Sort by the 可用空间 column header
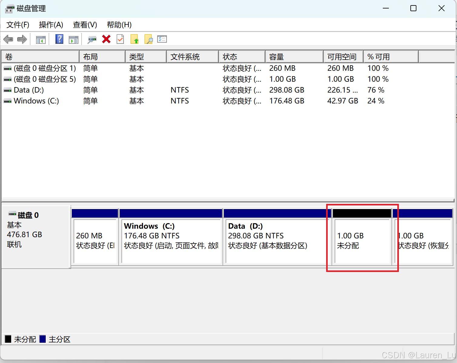 click(x=343, y=57)
